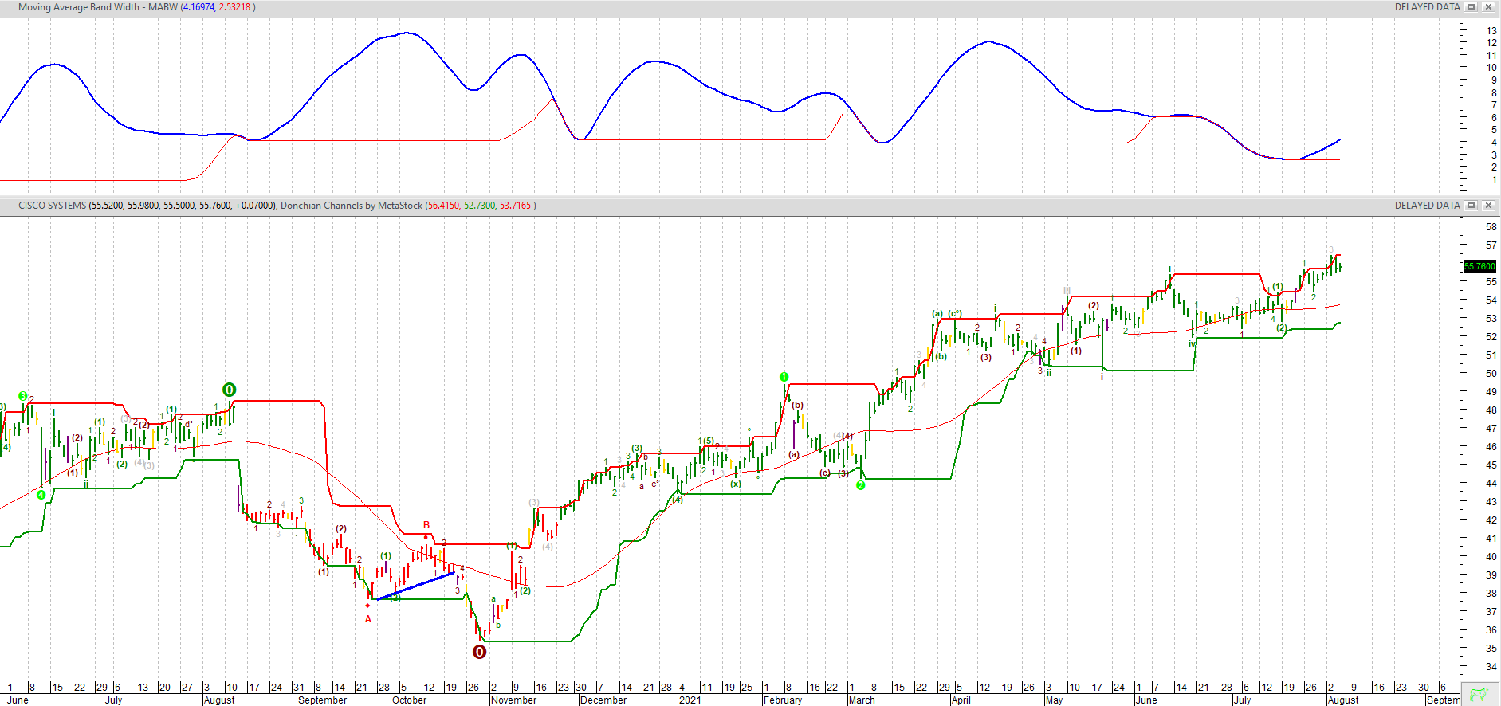Image resolution: width=1501 pixels, height=706 pixels.
Task: Select the dark red circled 0 wave marker
Action: click(479, 652)
